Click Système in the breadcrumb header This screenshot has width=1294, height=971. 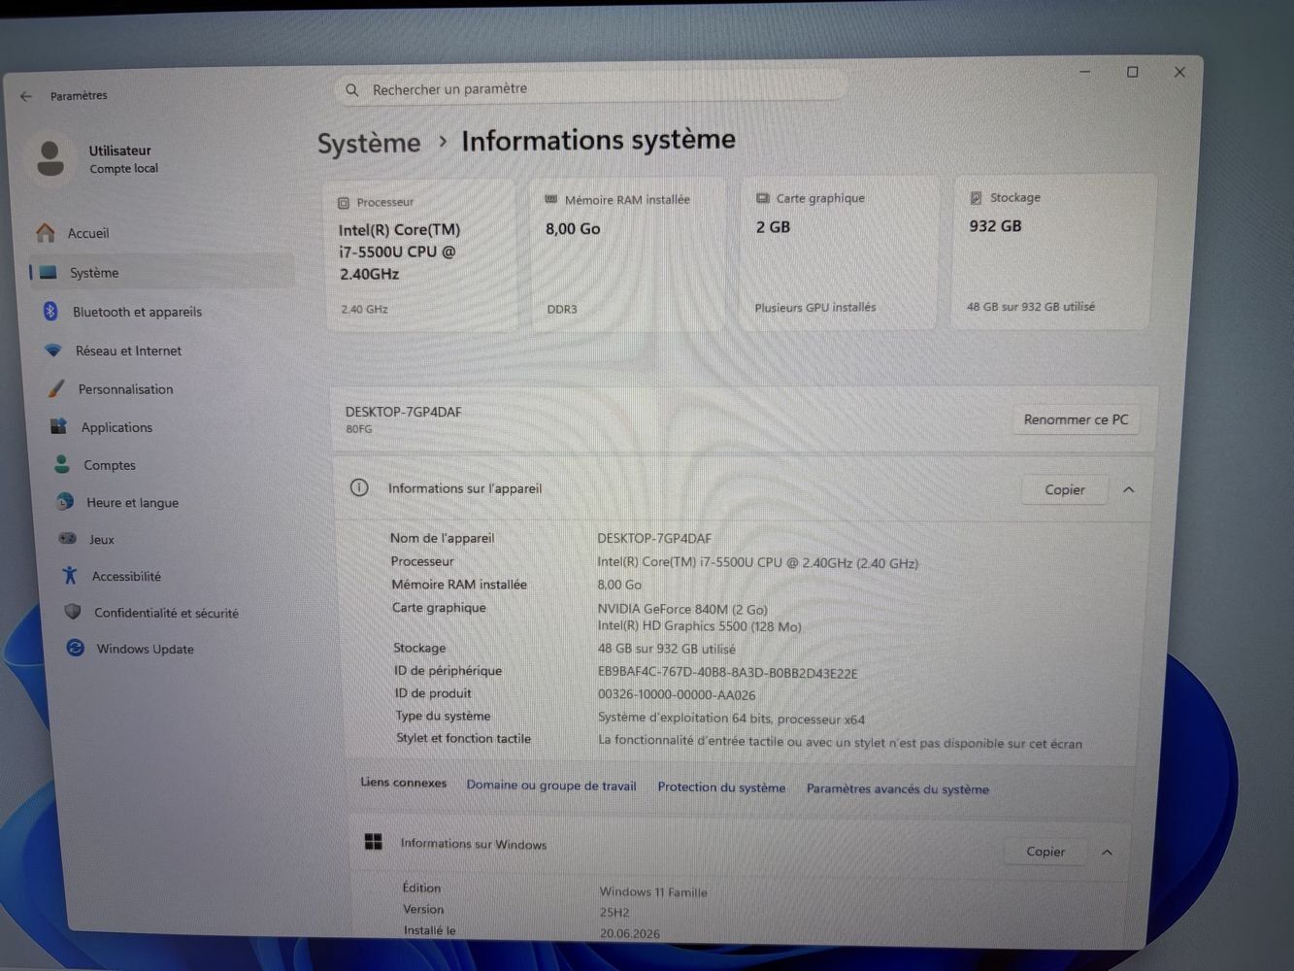click(x=369, y=144)
